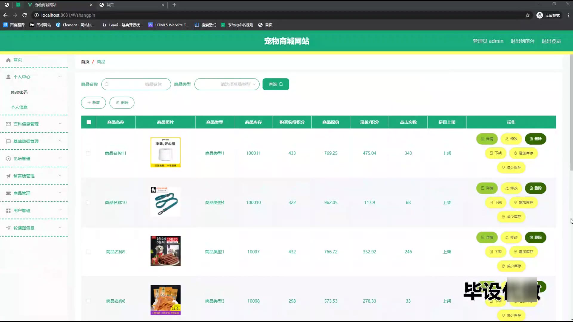573x322 pixels.
Task: Click the 退出登录 link in header
Action: 551,41
